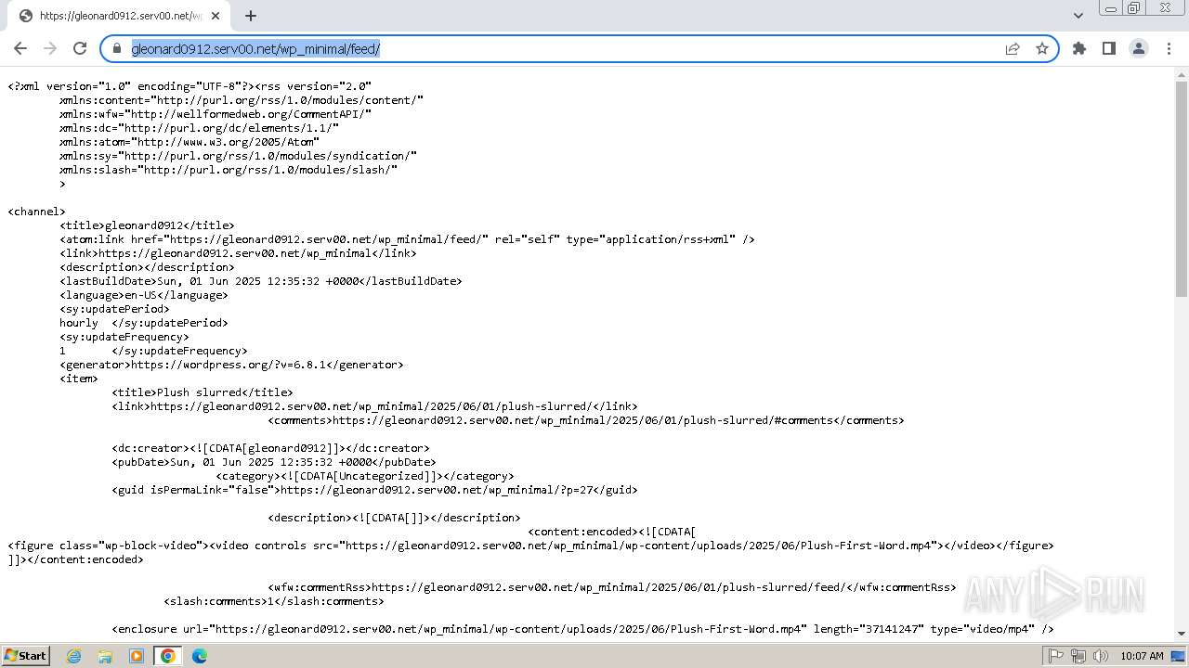Open the Windows Start menu
Viewport: 1189px width, 668px height.
point(26,656)
